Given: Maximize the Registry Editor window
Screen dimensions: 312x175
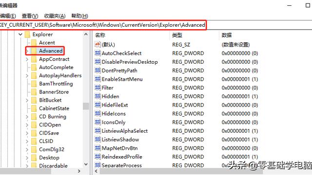Looking at the screenshot, I should [x=308, y=5].
